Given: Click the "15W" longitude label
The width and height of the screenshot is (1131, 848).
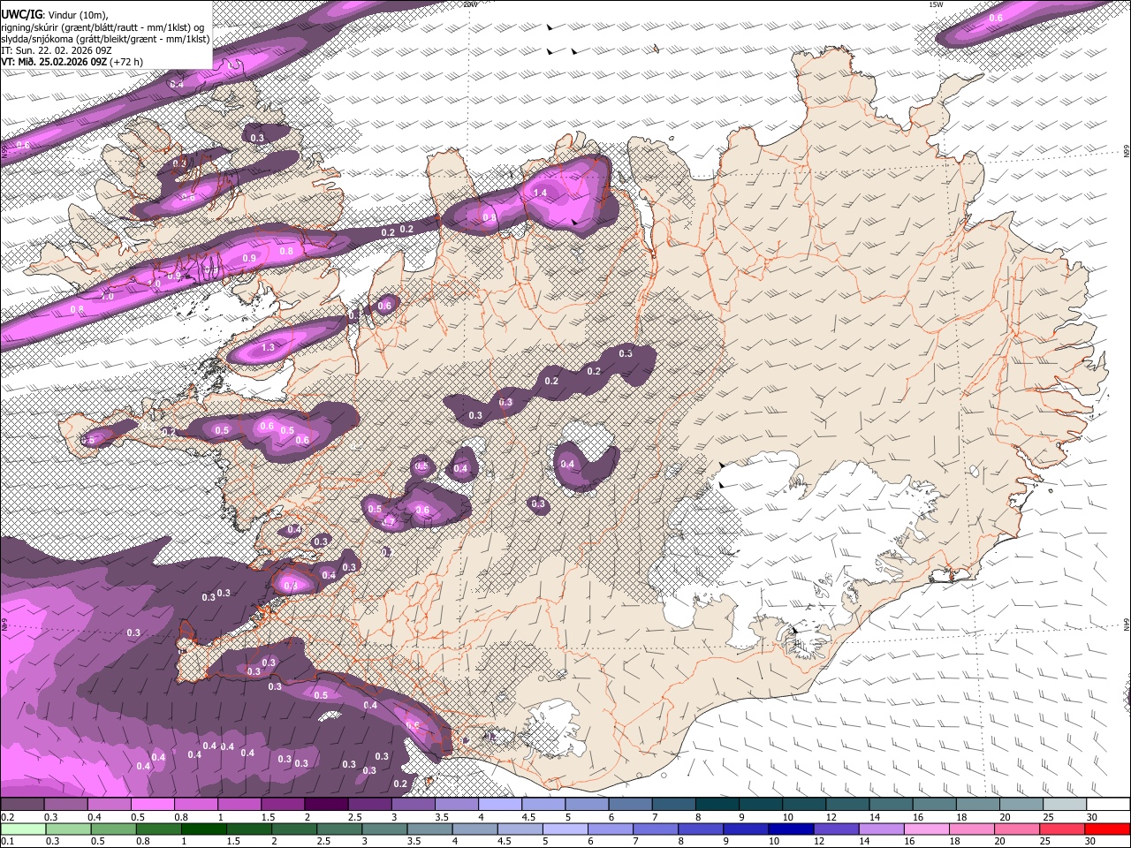Looking at the screenshot, I should [x=936, y=4].
